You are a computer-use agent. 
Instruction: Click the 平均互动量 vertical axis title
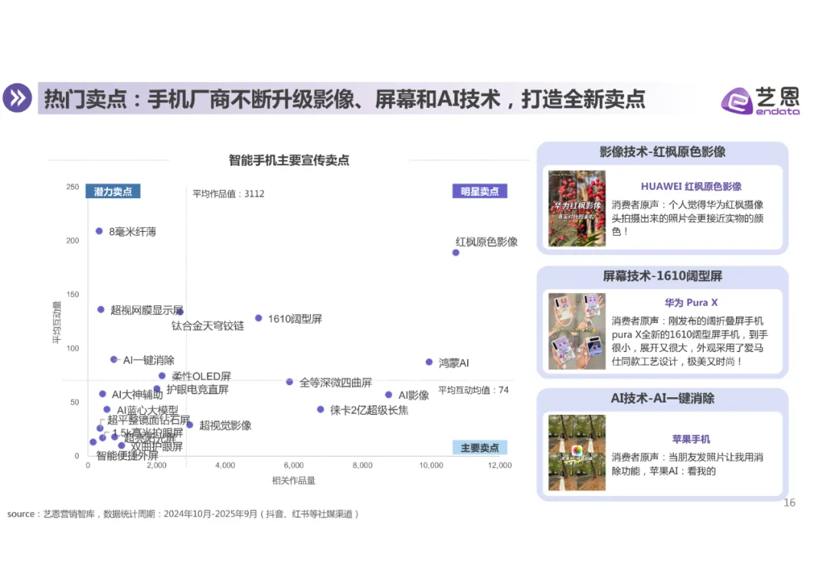click(x=57, y=322)
